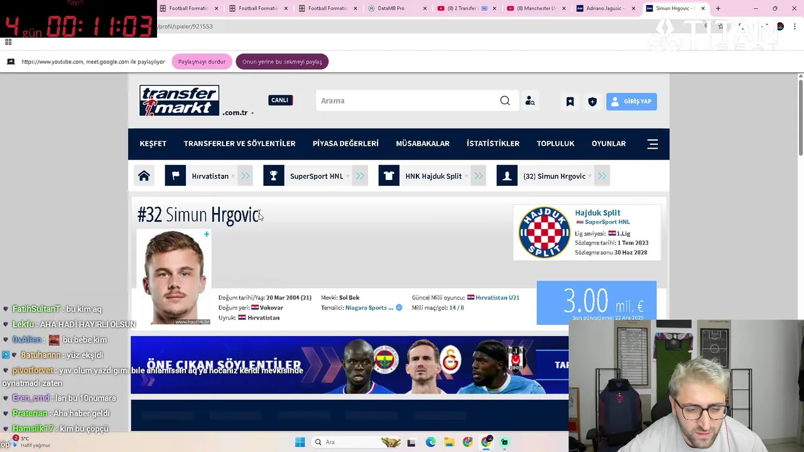
Task: Select the flag icon beside Hırvatistan
Action: (175, 176)
